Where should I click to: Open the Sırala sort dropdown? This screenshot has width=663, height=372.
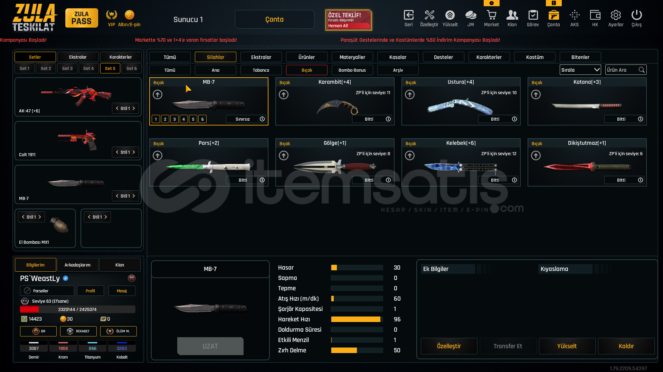point(580,70)
